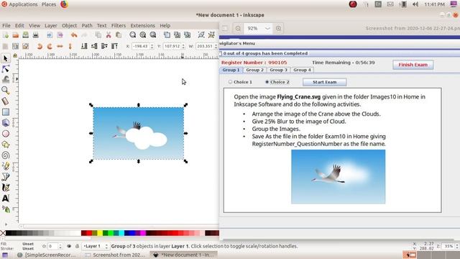Click the Start Exam button

point(324,82)
